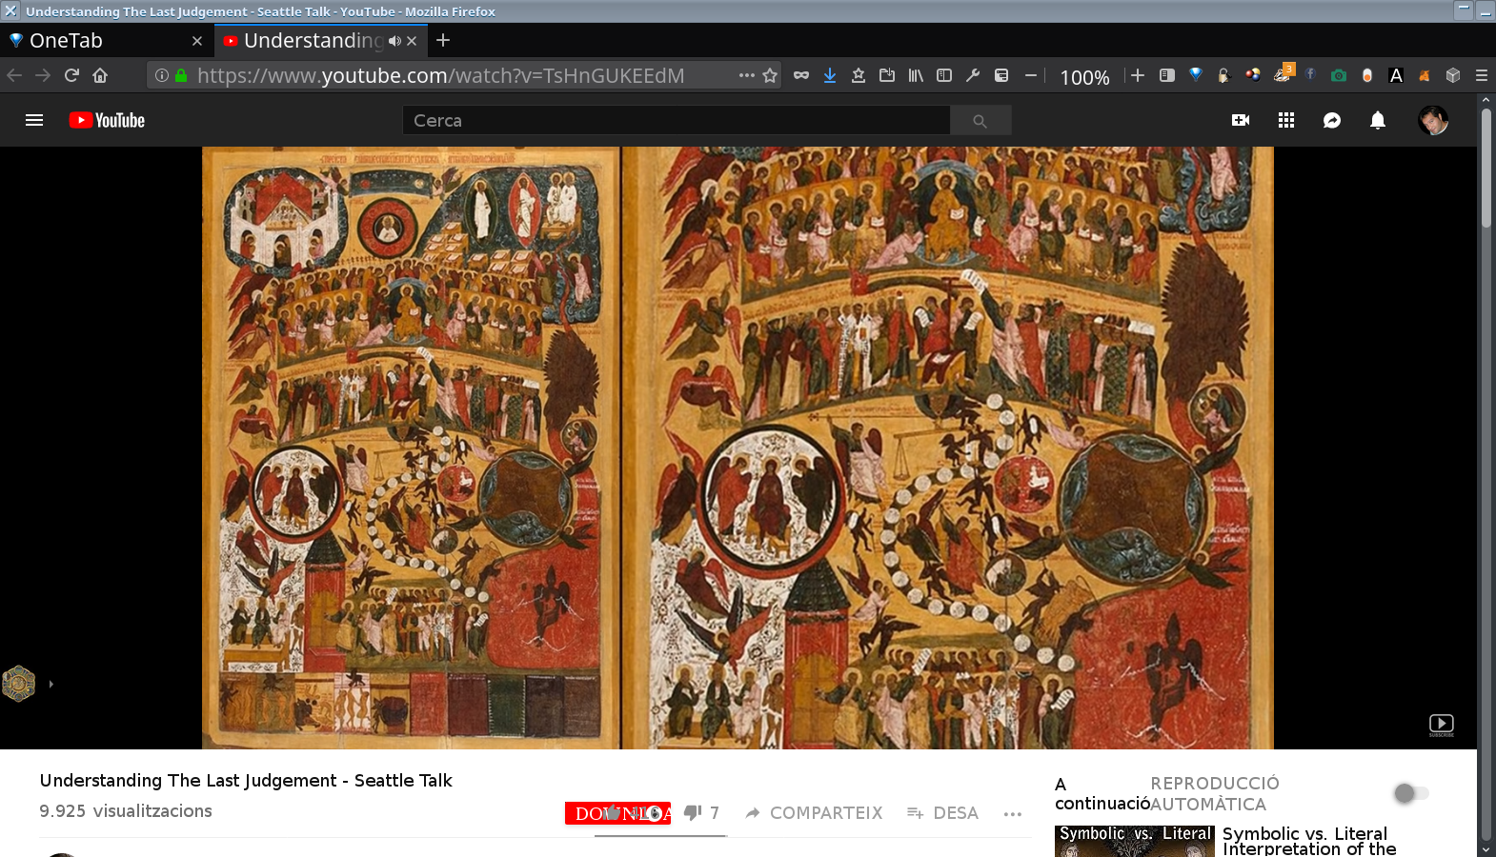Click the colored balls extension icon

[x=1253, y=75]
